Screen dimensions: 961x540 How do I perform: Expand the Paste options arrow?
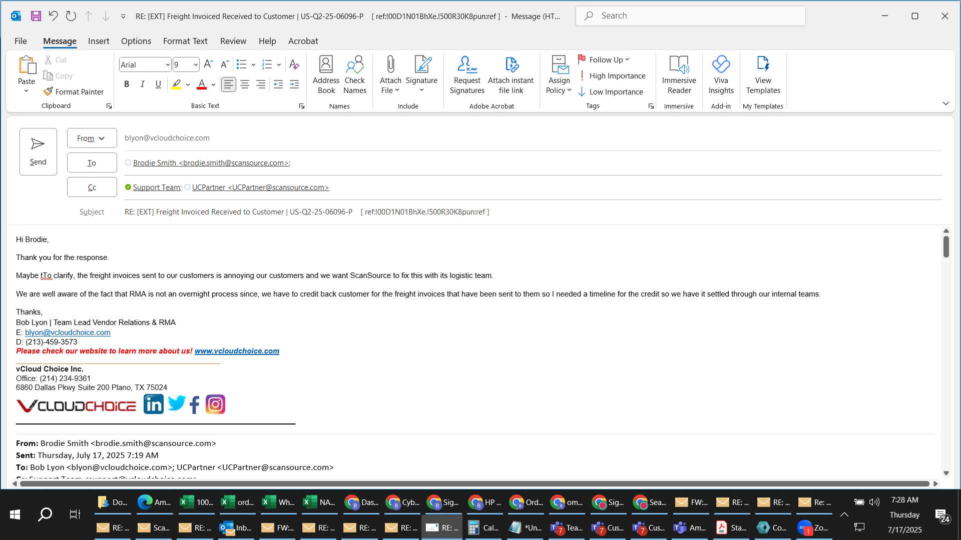pos(26,91)
